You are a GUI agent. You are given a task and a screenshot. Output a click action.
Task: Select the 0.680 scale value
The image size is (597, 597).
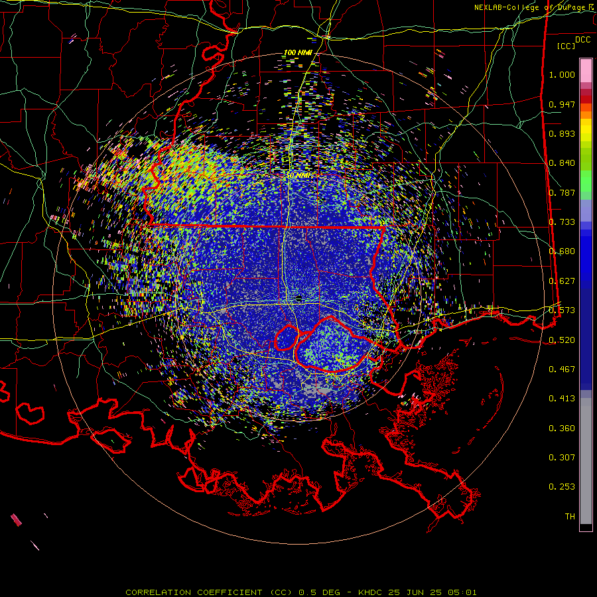point(562,251)
